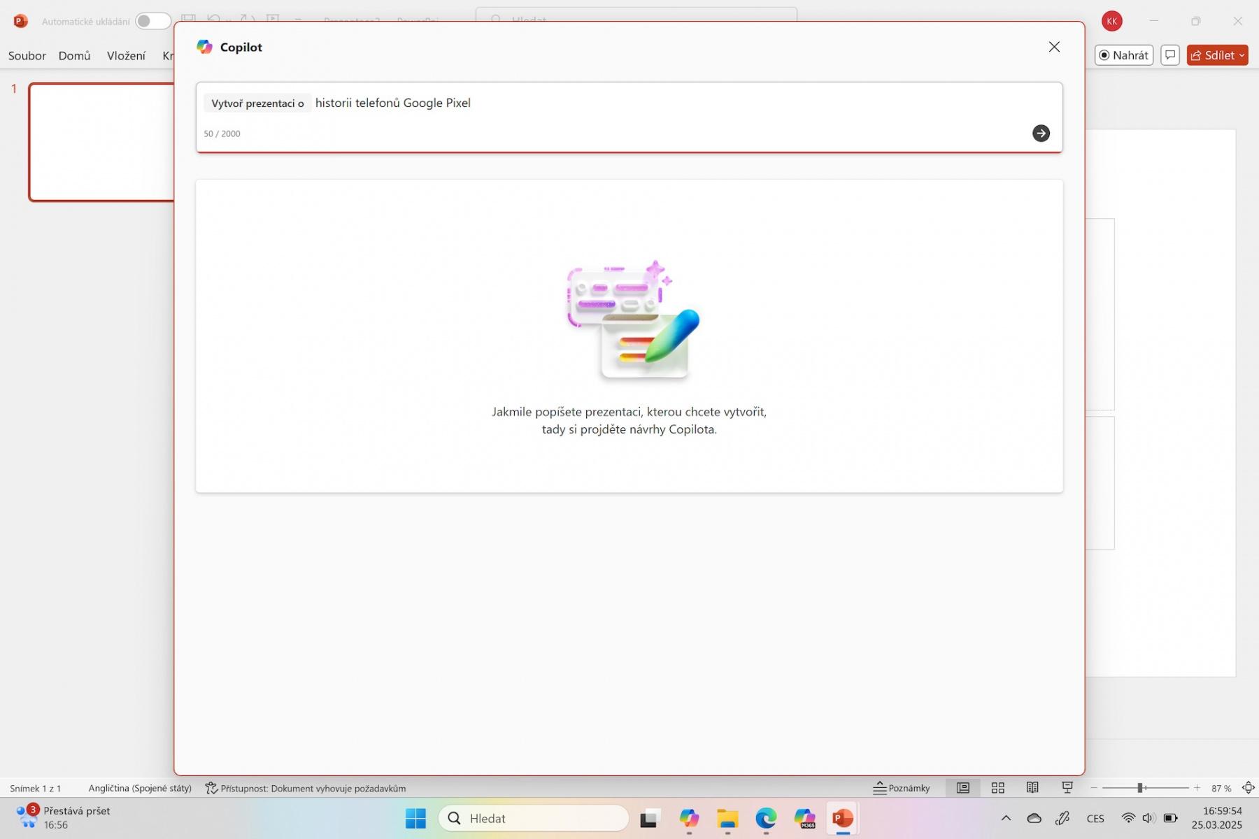Click the zoom slider handle
This screenshot has height=839, width=1259.
1140,788
